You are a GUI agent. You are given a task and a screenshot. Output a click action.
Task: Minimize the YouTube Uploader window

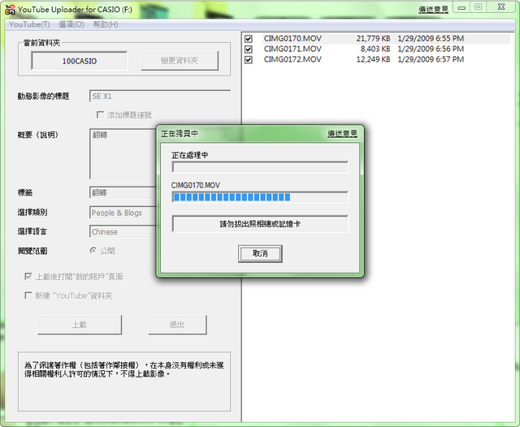point(461,8)
